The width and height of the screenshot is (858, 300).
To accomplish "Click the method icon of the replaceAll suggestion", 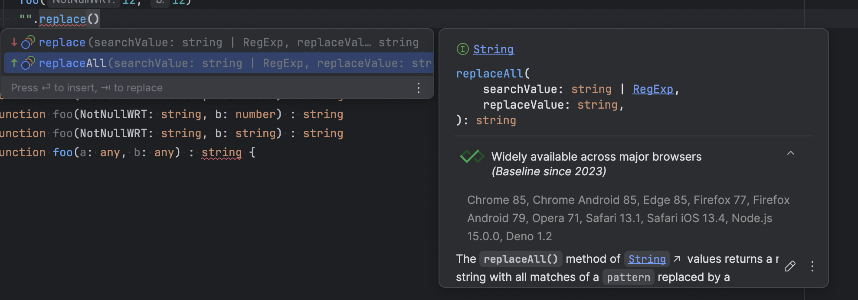I will point(28,63).
